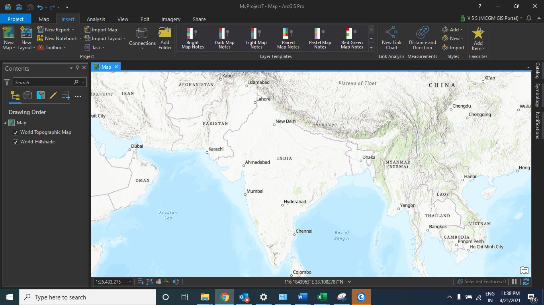544x305 pixels.
Task: Open the Imagery ribbon tab
Action: pyautogui.click(x=170, y=19)
